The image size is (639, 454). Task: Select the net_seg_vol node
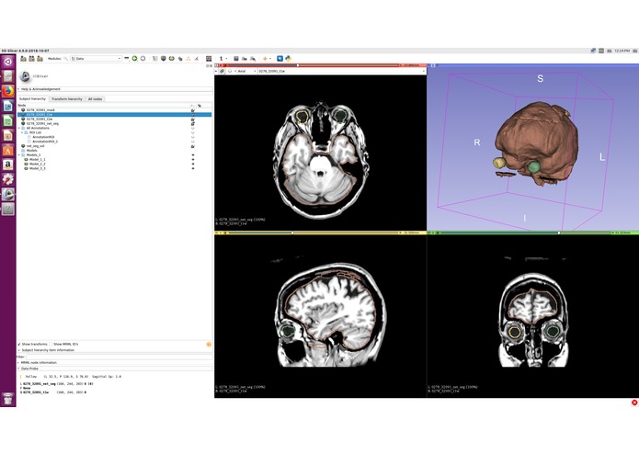(x=36, y=146)
